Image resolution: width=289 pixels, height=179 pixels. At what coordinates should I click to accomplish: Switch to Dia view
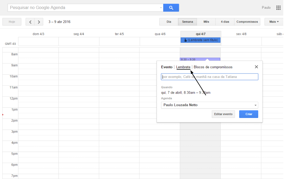169,22
